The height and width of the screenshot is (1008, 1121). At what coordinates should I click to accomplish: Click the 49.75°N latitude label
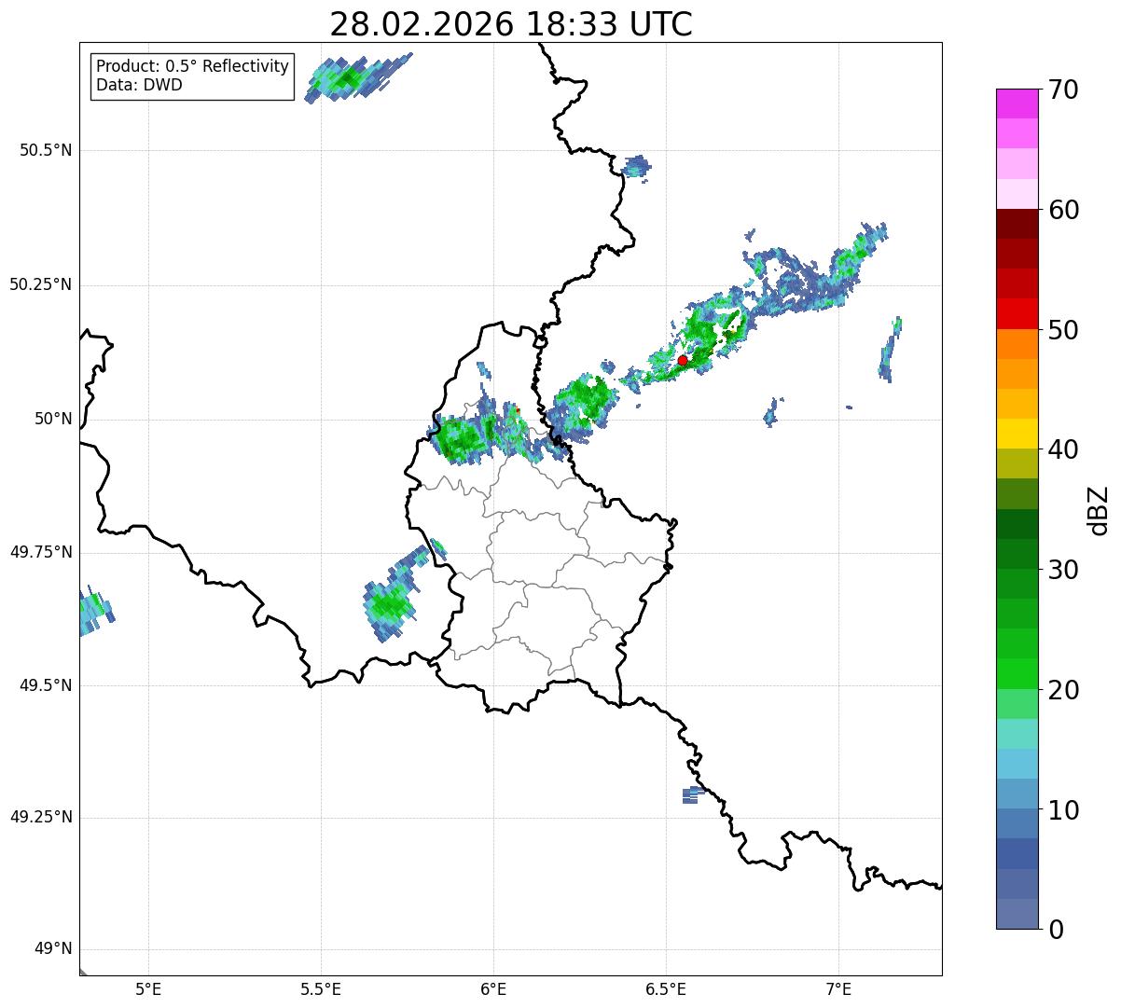tap(41, 553)
